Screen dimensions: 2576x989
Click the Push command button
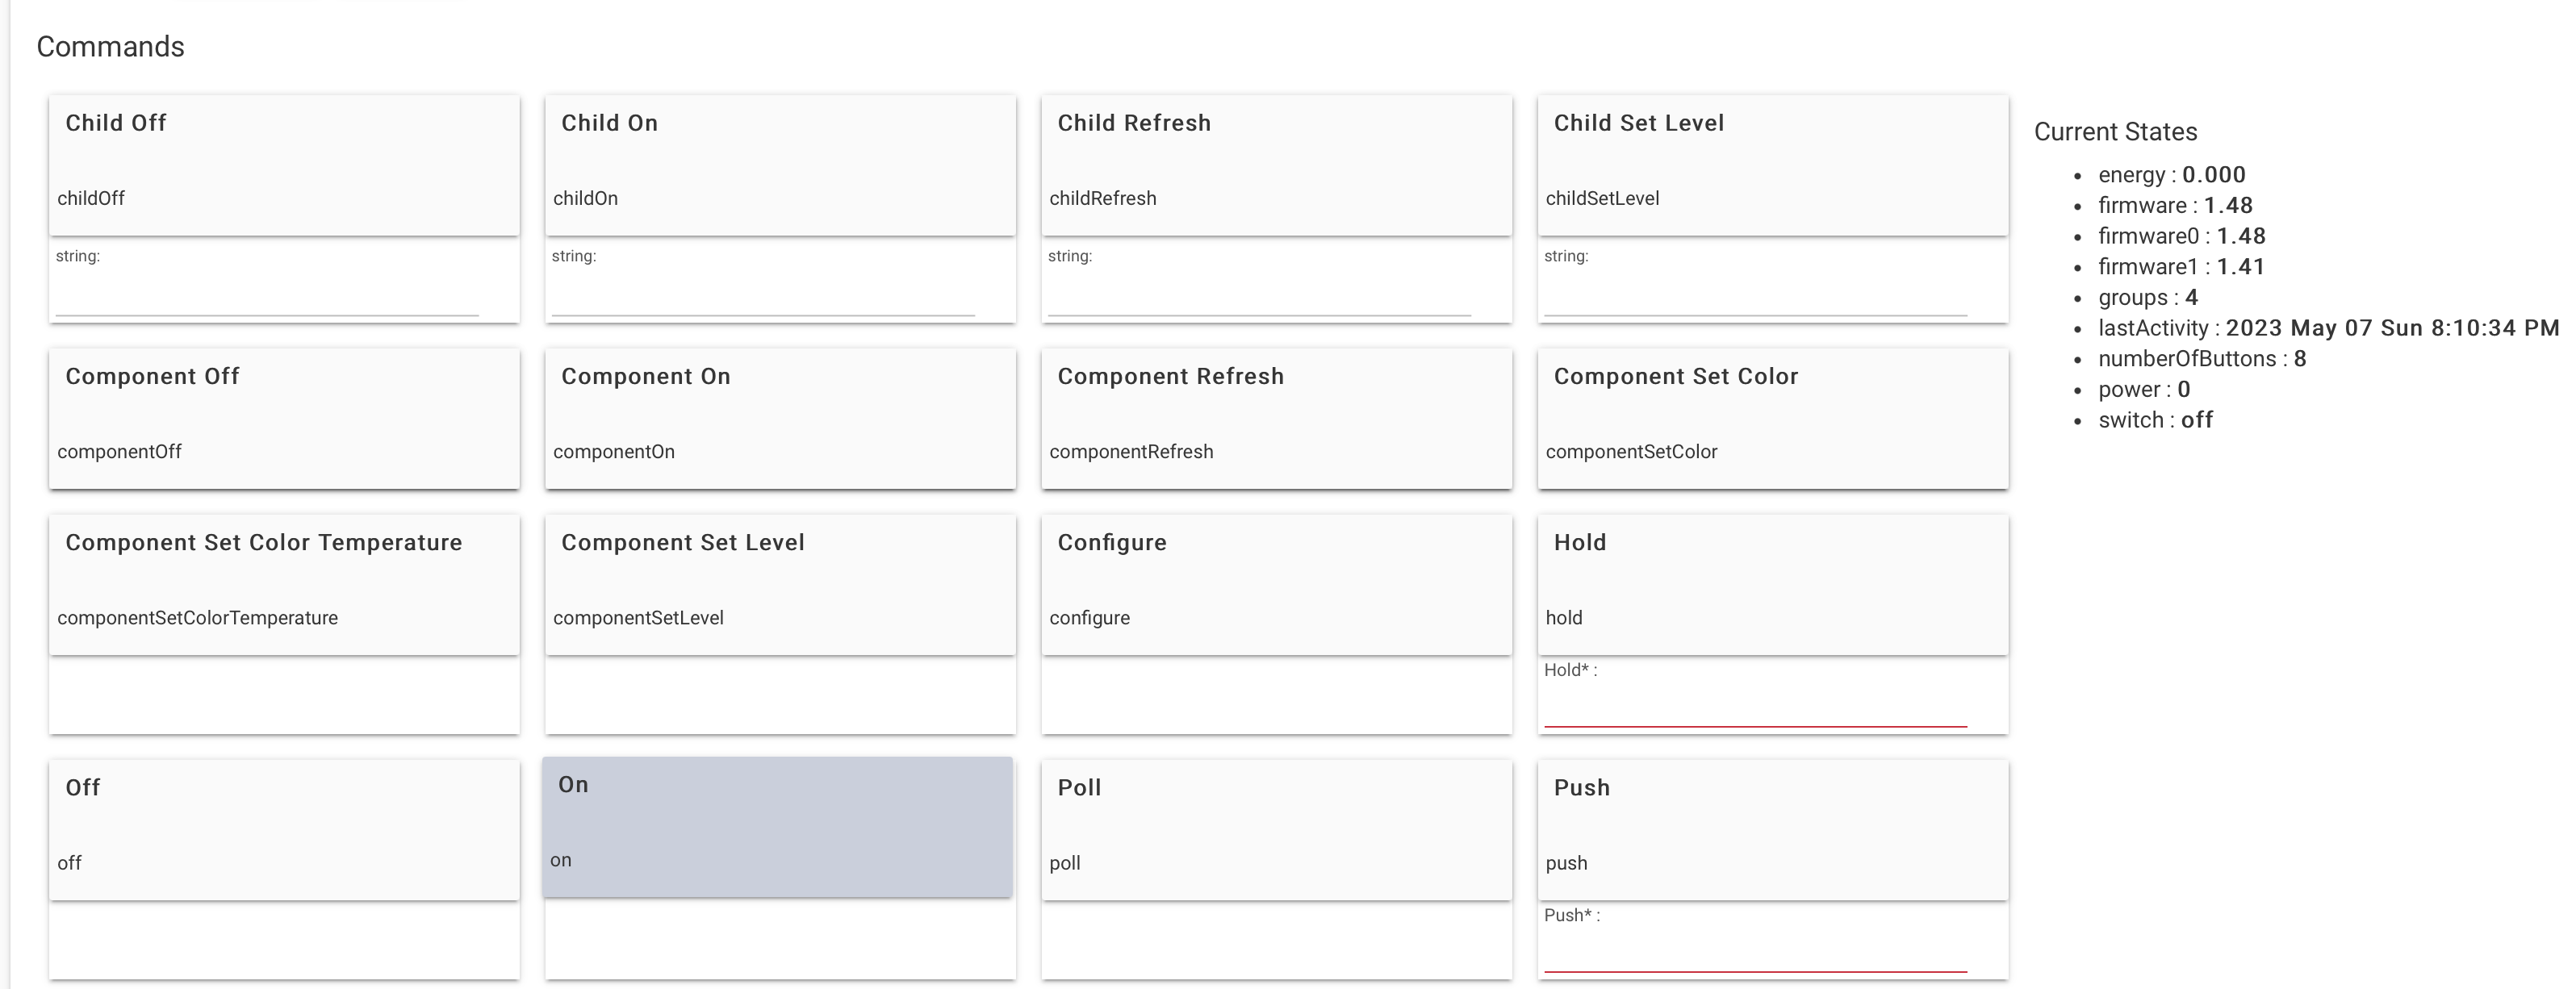(x=1772, y=830)
